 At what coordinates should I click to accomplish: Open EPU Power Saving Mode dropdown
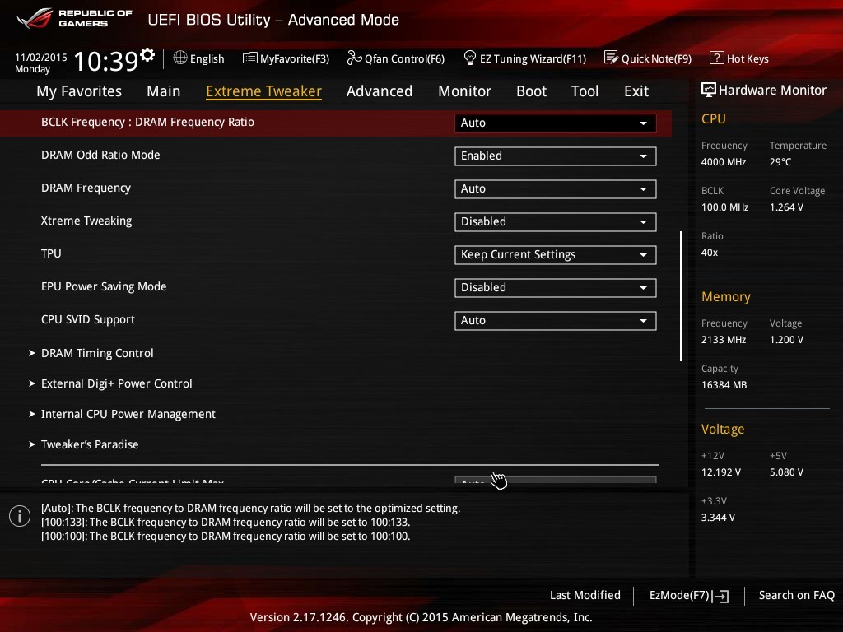(x=555, y=287)
